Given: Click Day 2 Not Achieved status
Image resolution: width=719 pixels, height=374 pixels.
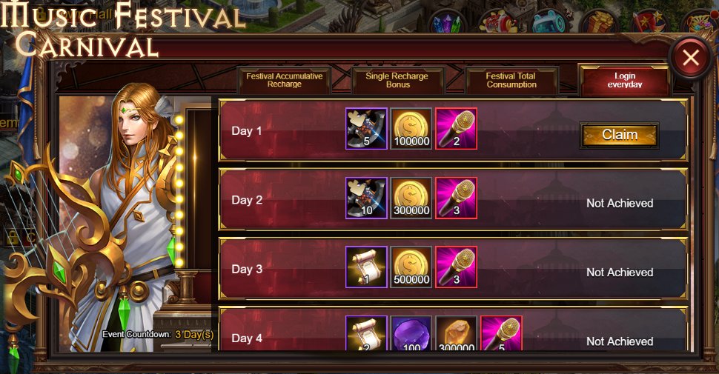Looking at the screenshot, I should [620, 203].
